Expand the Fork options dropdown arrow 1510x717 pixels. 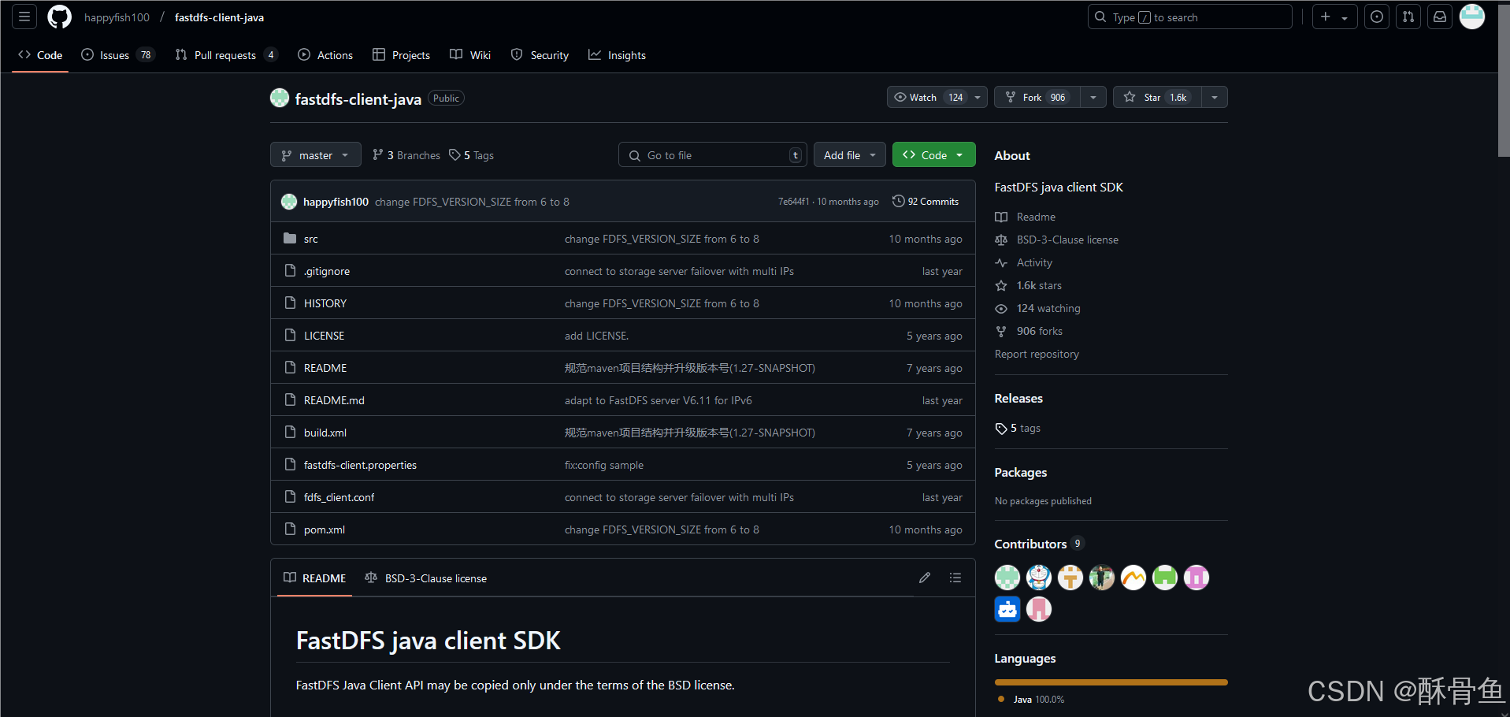click(x=1093, y=97)
